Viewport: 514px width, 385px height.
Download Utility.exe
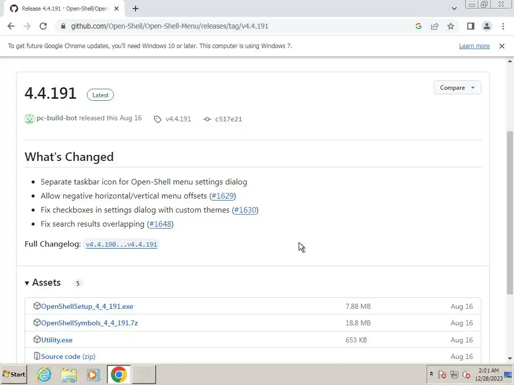click(x=57, y=340)
